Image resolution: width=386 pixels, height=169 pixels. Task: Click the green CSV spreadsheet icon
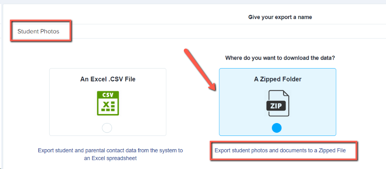tap(108, 103)
